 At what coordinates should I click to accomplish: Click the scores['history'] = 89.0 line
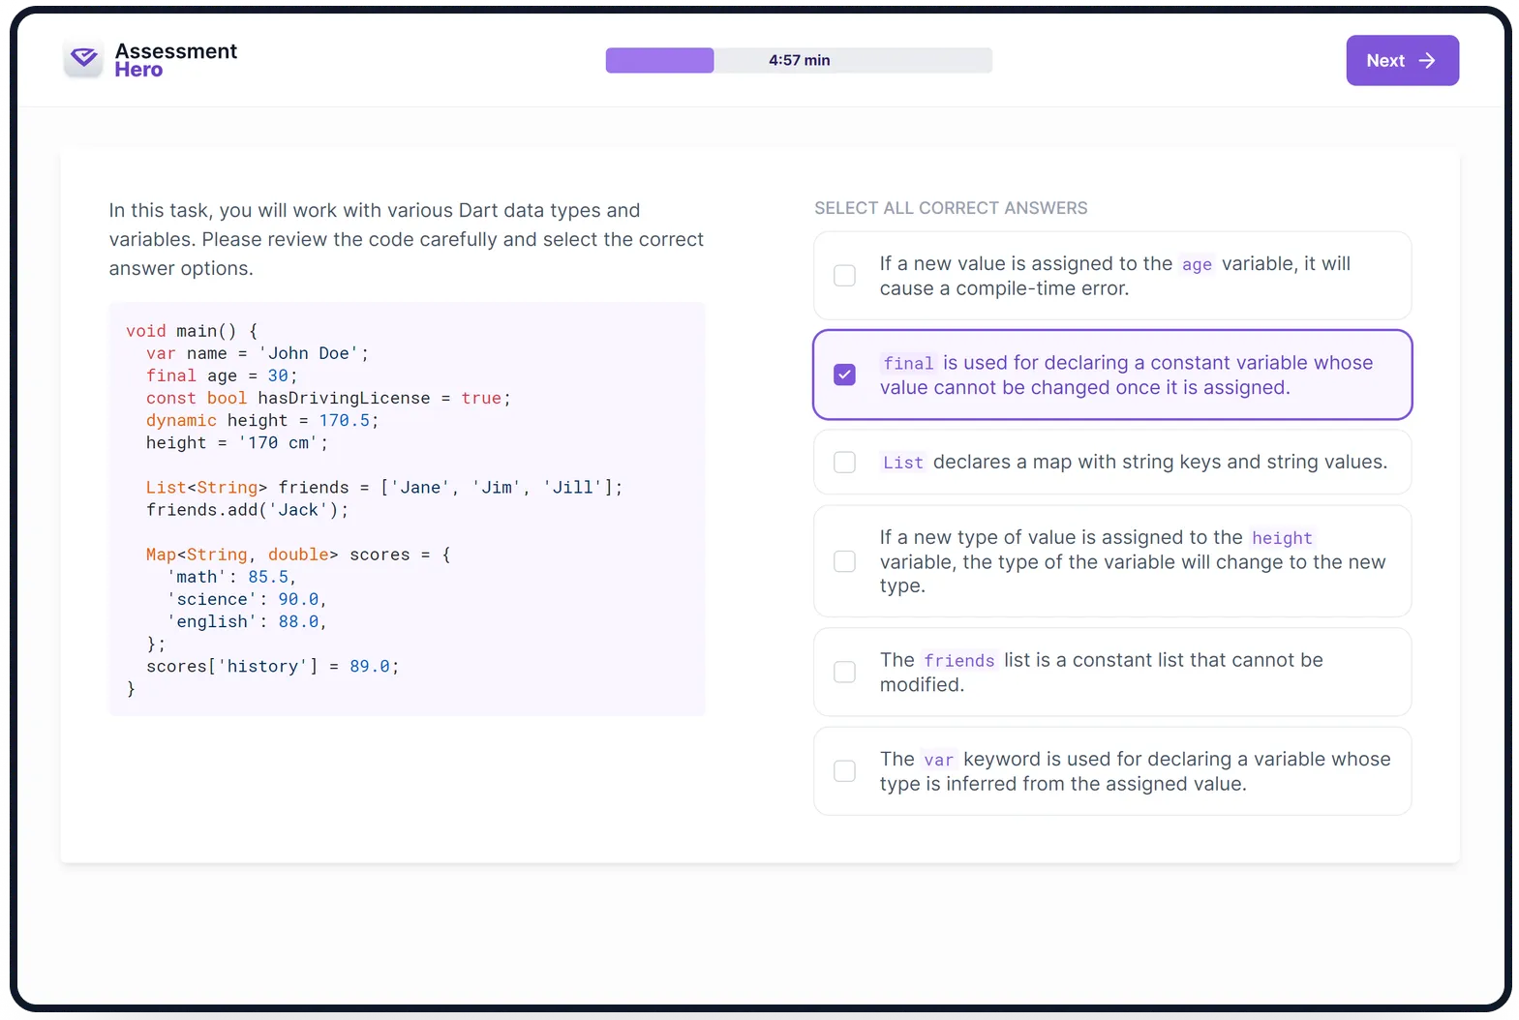tap(272, 666)
